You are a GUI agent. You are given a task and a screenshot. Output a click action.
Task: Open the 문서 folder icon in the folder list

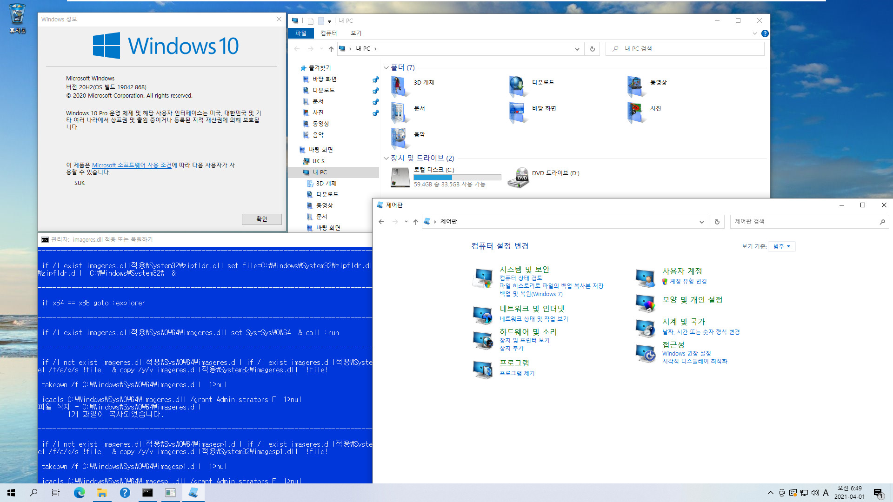tap(400, 112)
